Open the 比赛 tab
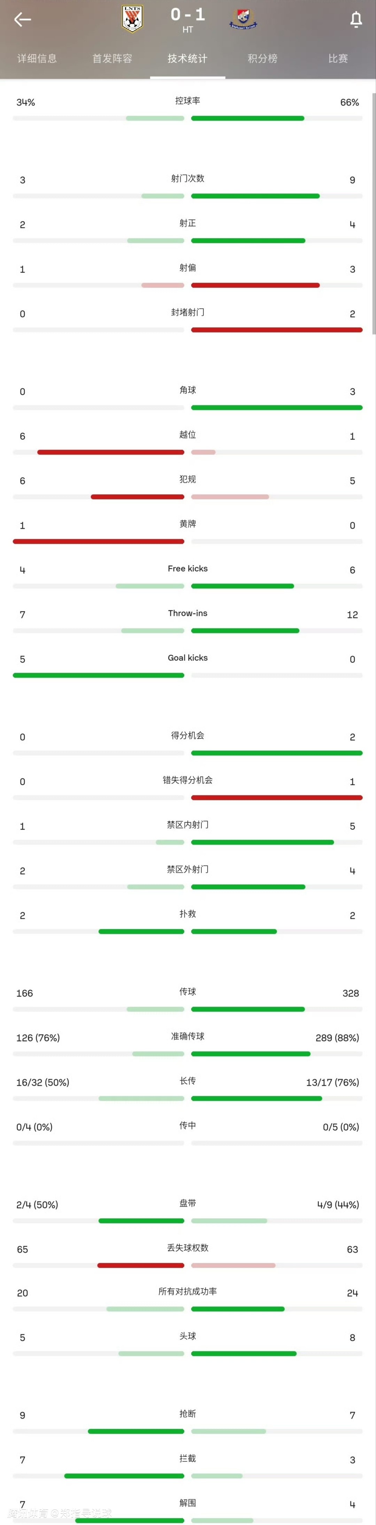This screenshot has width=376, height=1525. click(338, 59)
